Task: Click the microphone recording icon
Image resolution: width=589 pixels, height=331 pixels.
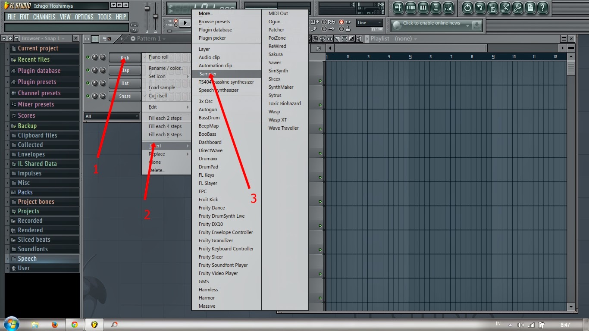Action: [518, 8]
